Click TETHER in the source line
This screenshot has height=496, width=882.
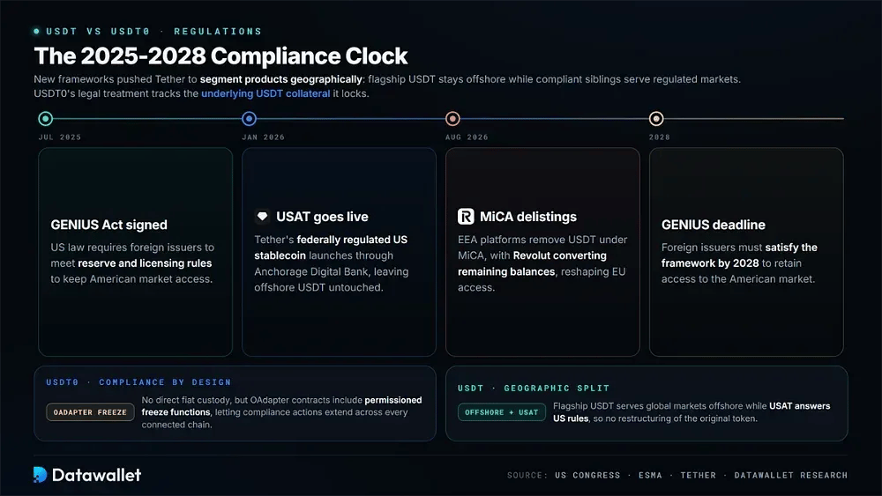click(x=698, y=475)
